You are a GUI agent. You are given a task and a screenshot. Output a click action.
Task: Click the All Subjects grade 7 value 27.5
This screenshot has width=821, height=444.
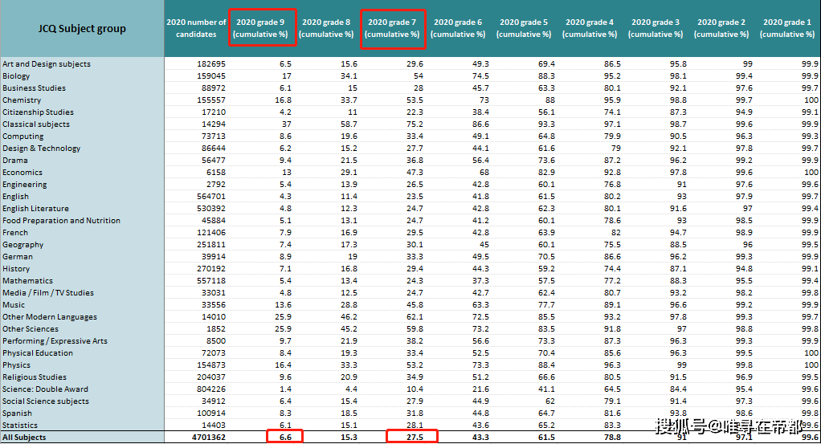(415, 438)
